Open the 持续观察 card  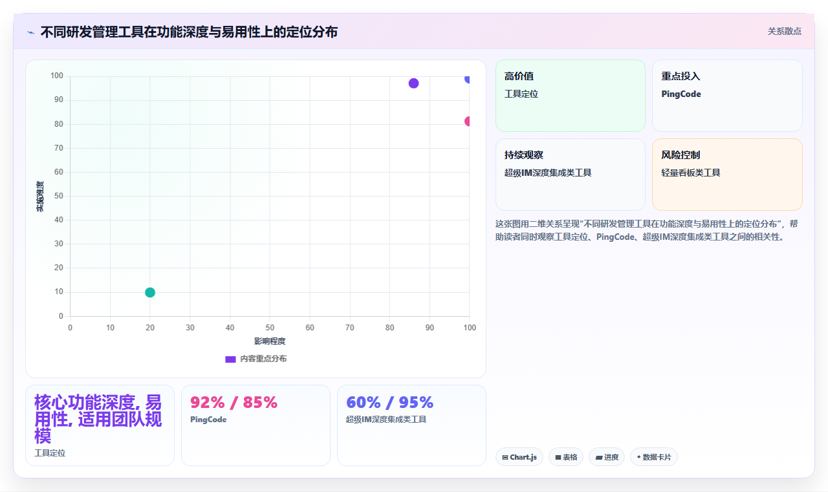click(571, 175)
